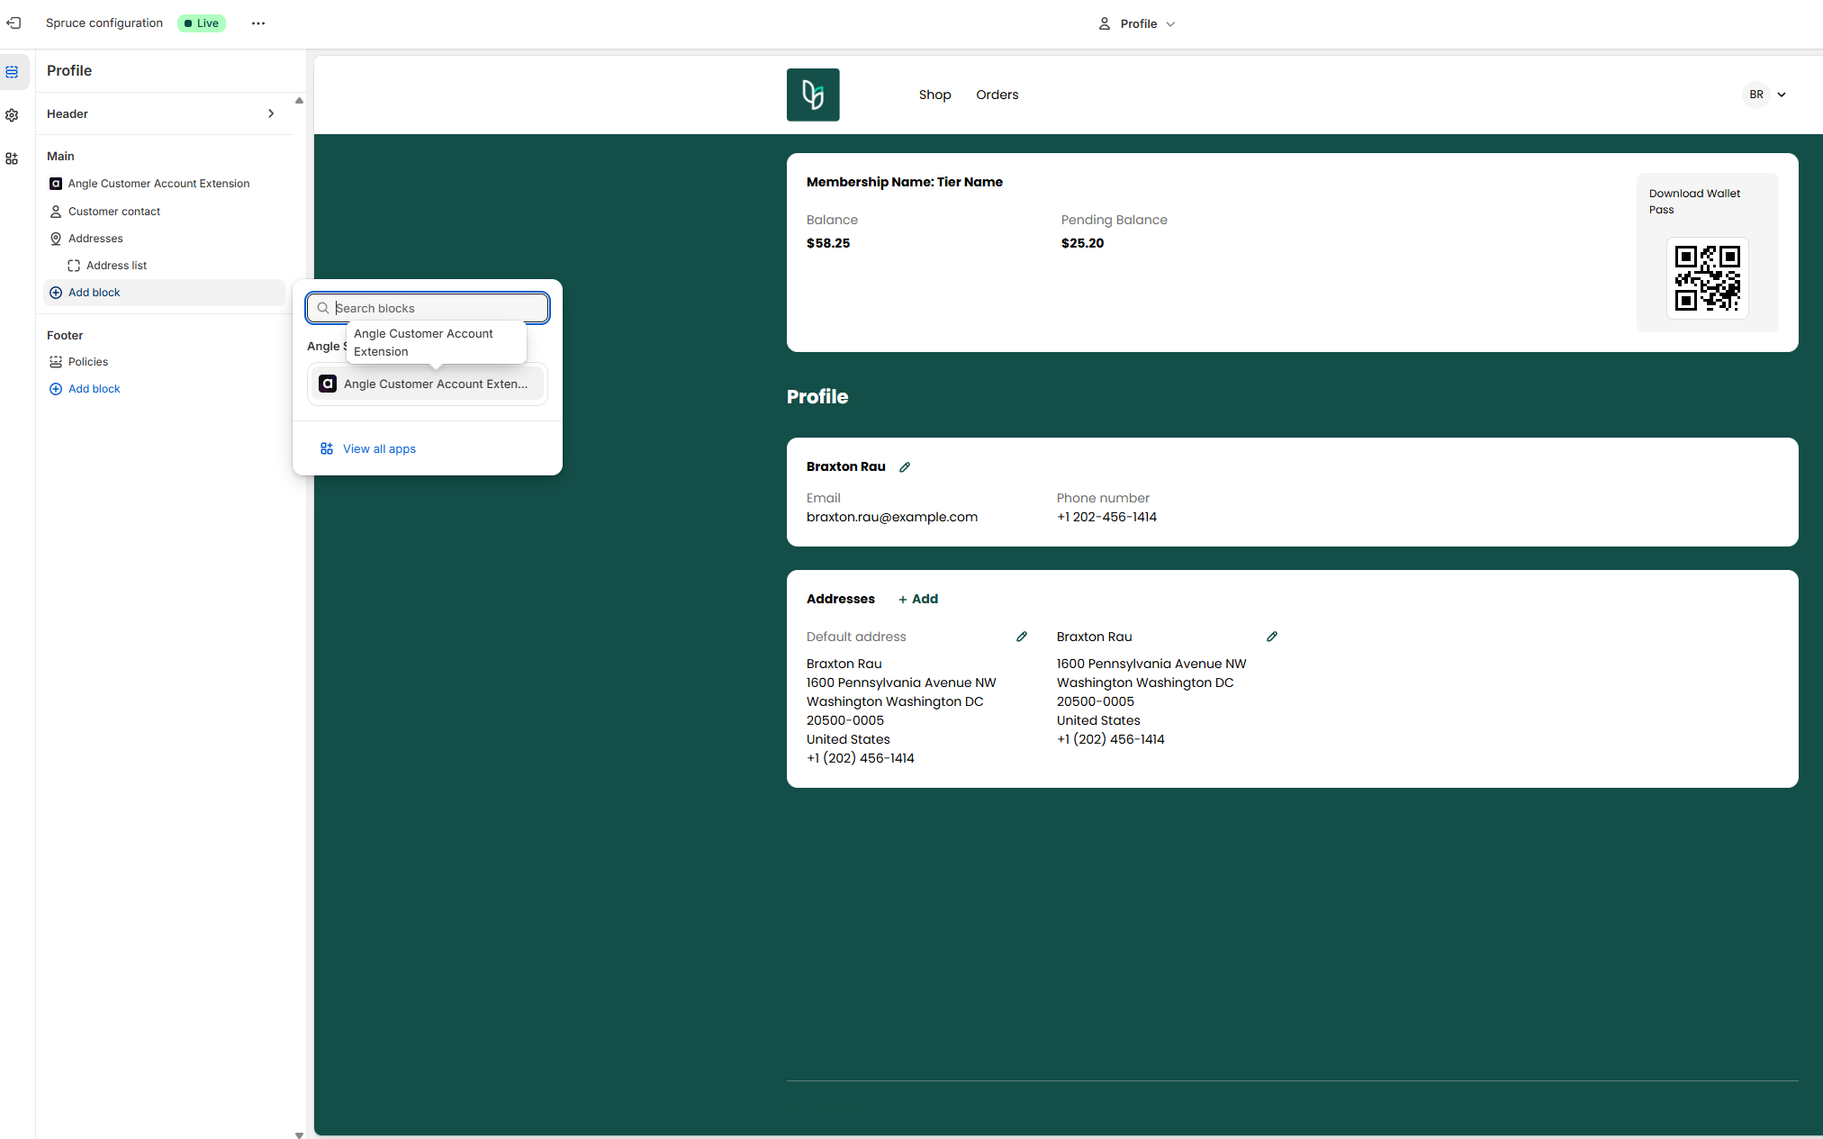Click Add block under Footer section
The image size is (1823, 1139).
pyautogui.click(x=94, y=389)
